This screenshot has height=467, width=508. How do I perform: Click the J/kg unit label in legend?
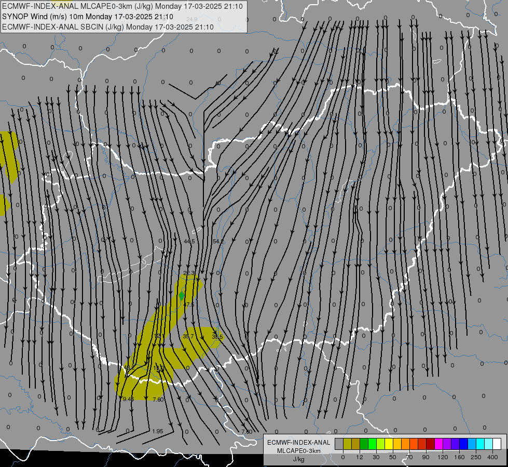(x=298, y=459)
